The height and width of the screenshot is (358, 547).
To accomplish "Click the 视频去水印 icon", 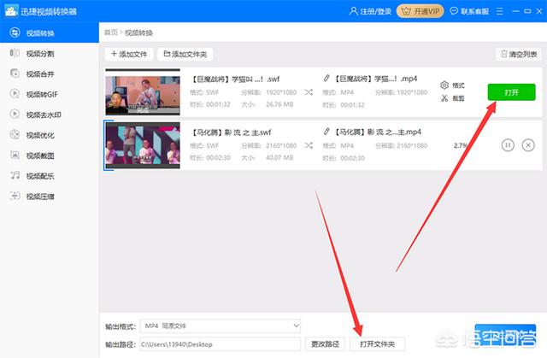I will click(x=15, y=114).
